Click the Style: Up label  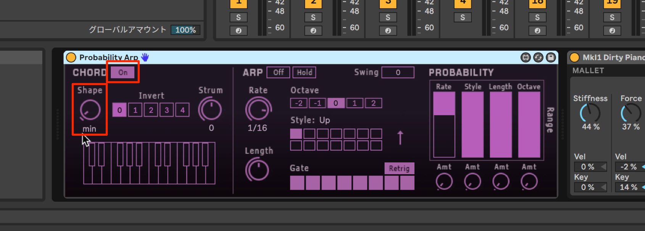coord(310,120)
